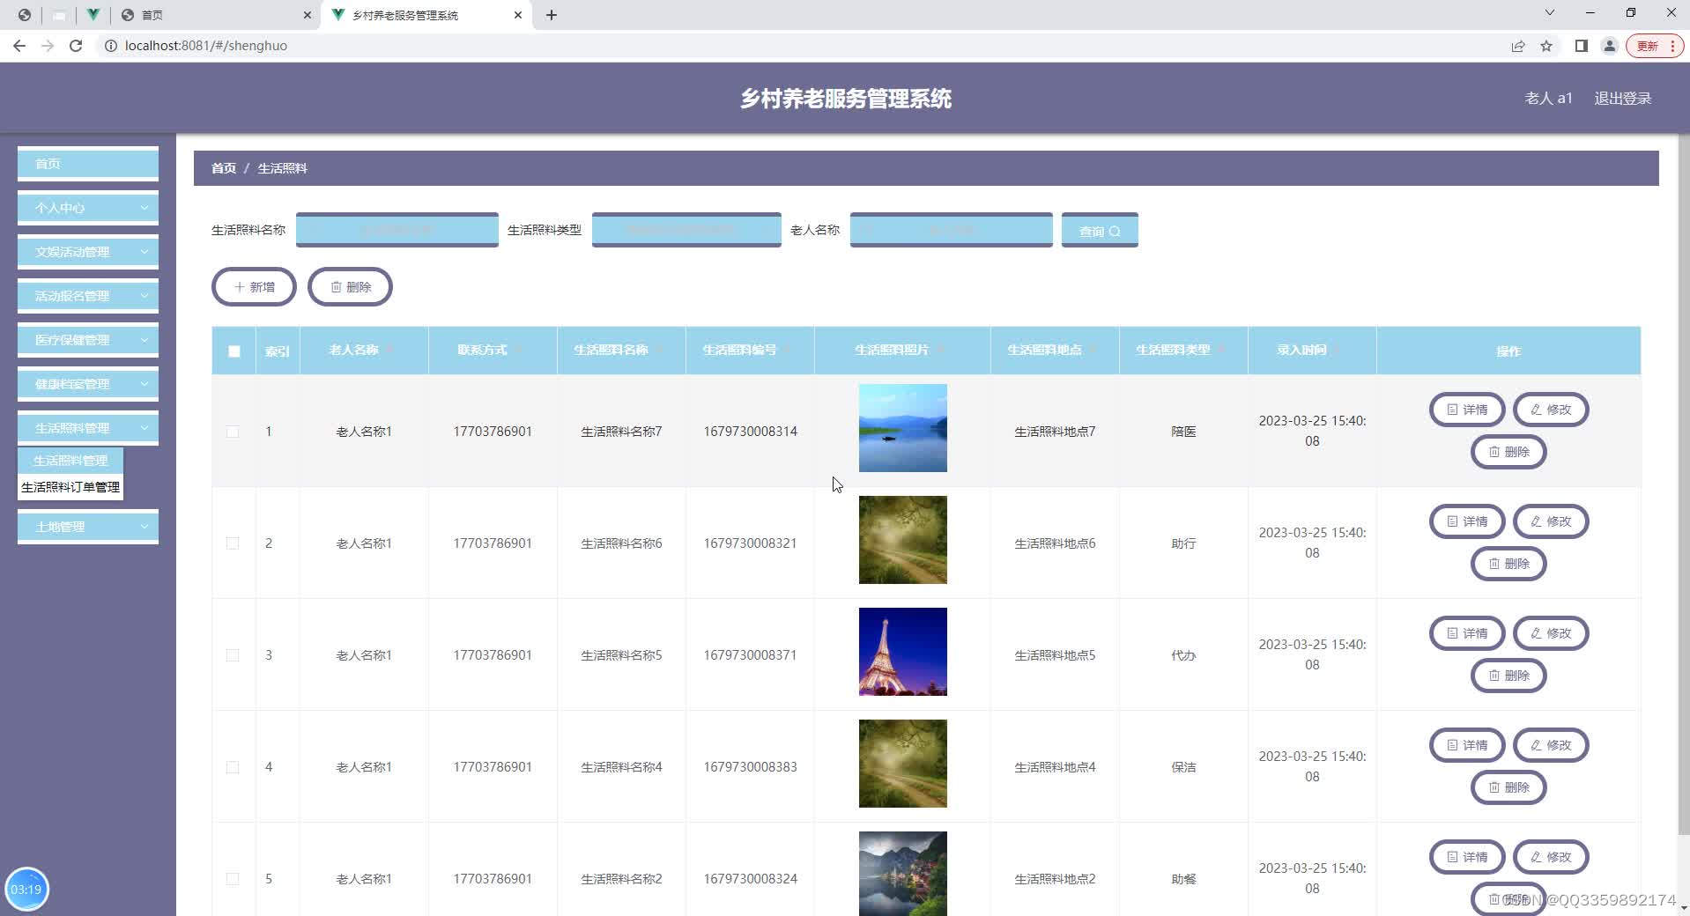The image size is (1690, 916).
Task: Click 修改 for 生活照料名称7
Action: tap(1551, 410)
